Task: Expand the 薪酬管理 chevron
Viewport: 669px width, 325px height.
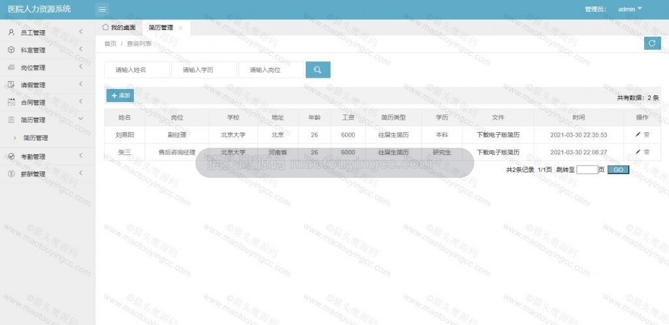Action: pos(80,173)
